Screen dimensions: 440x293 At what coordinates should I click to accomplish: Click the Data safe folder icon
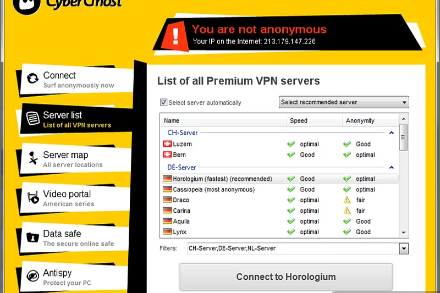[x=32, y=237]
